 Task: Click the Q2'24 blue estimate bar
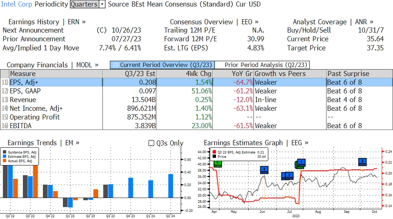click(171, 186)
